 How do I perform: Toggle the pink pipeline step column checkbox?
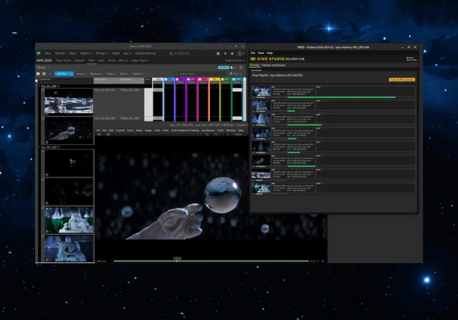(200, 79)
